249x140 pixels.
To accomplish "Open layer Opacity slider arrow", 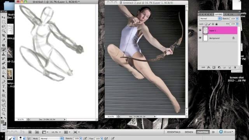I will tap(237, 19).
